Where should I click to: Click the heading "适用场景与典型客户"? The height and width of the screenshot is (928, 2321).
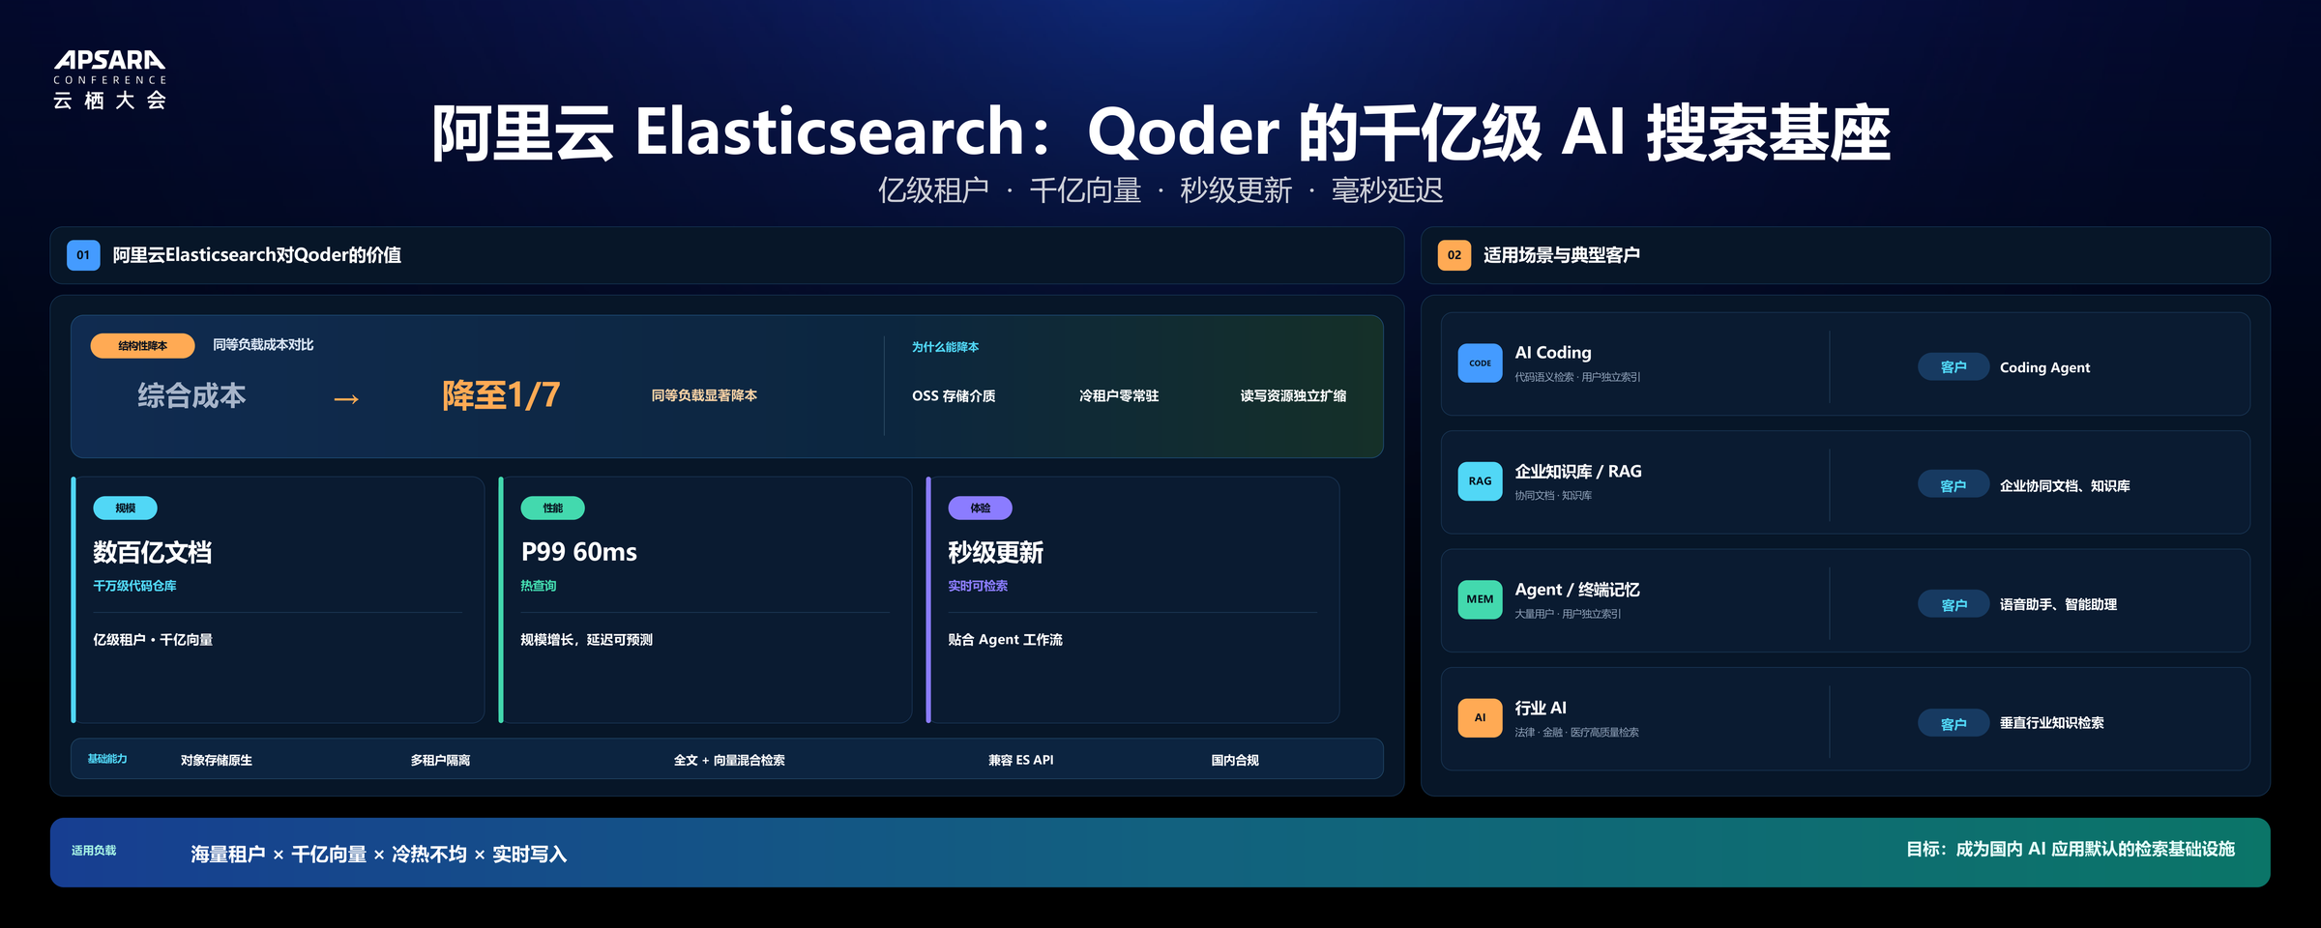point(1562,255)
